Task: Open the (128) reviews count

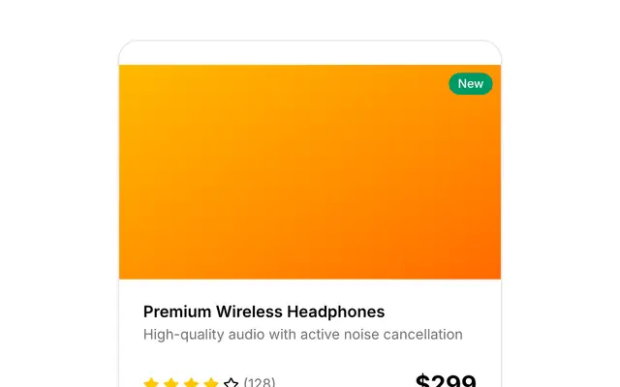Action: [x=260, y=382]
